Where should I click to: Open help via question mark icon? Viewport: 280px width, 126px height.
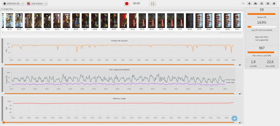[274, 3]
